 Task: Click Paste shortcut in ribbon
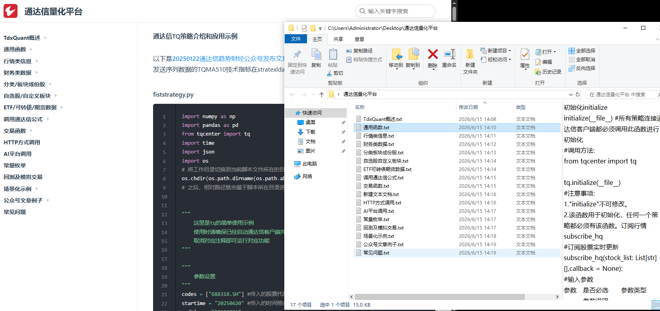(364, 60)
